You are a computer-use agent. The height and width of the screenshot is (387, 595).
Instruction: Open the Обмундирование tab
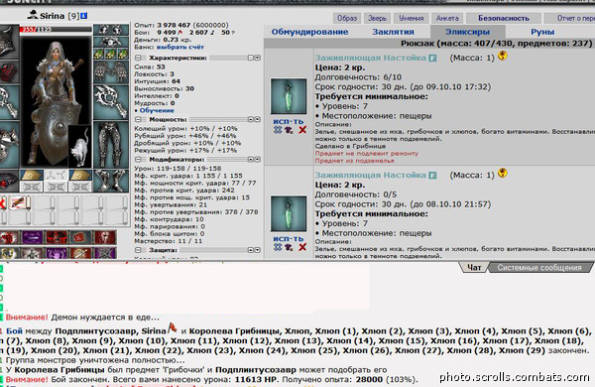pyautogui.click(x=309, y=32)
